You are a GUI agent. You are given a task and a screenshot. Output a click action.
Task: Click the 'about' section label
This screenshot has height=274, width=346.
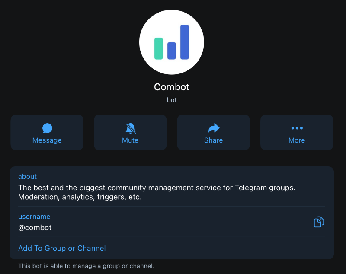click(27, 176)
